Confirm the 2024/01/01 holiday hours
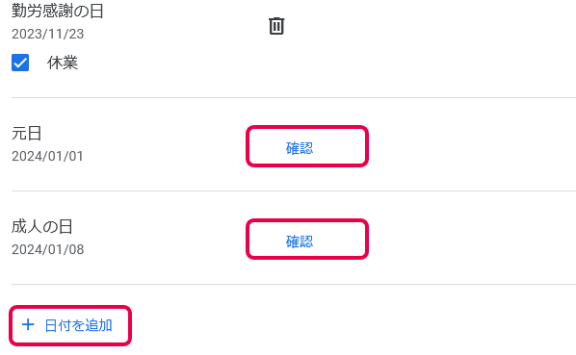576x355 pixels. [307, 146]
